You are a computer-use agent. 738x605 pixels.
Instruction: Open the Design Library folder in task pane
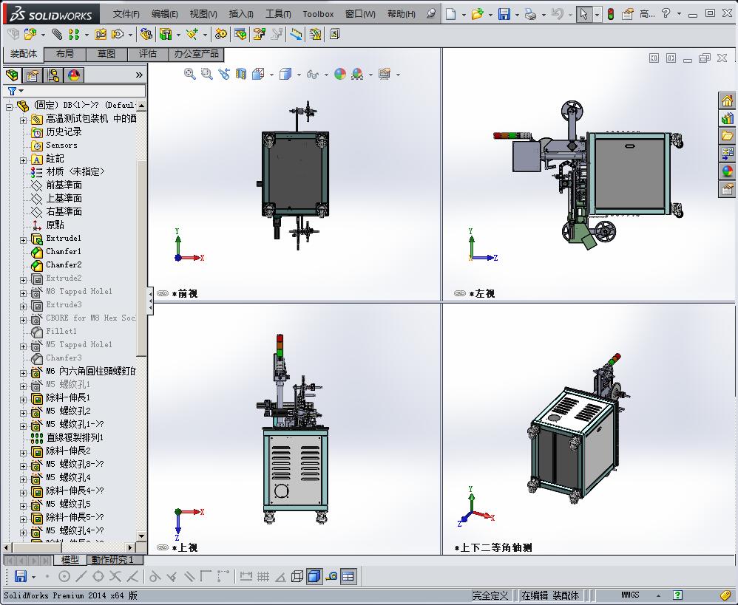point(727,118)
